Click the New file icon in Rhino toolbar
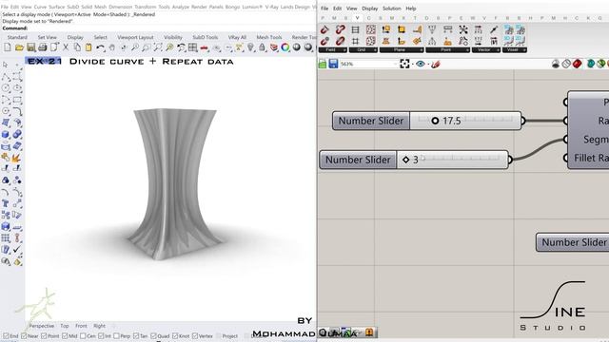The image size is (609, 342). pyautogui.click(x=8, y=47)
